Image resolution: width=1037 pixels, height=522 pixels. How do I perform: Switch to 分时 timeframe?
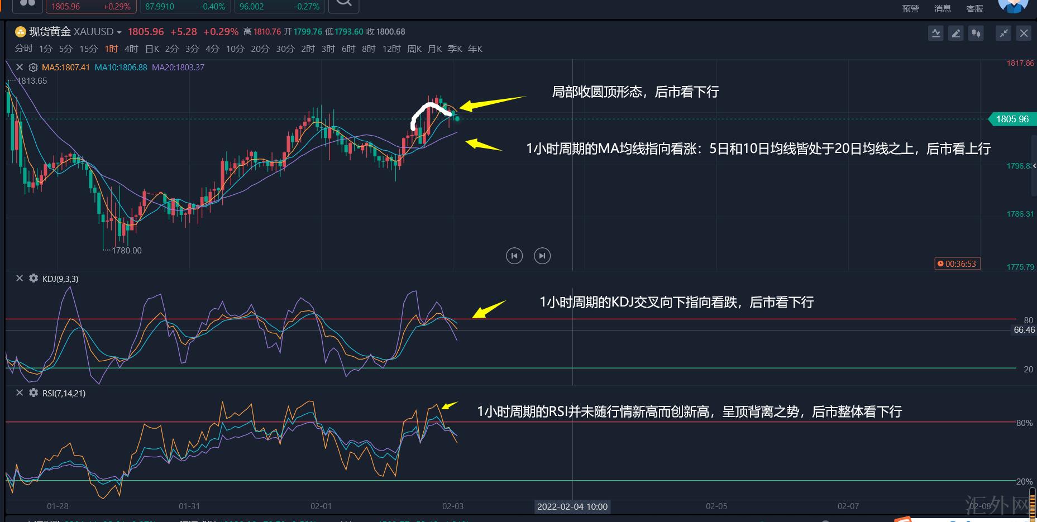tap(24, 49)
